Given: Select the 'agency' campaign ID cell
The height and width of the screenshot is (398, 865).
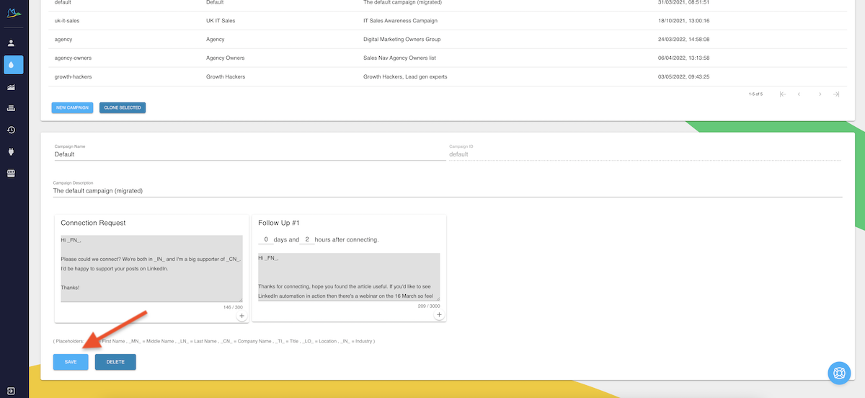Looking at the screenshot, I should point(63,39).
